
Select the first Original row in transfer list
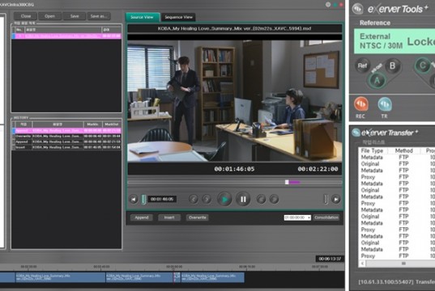click(397, 164)
